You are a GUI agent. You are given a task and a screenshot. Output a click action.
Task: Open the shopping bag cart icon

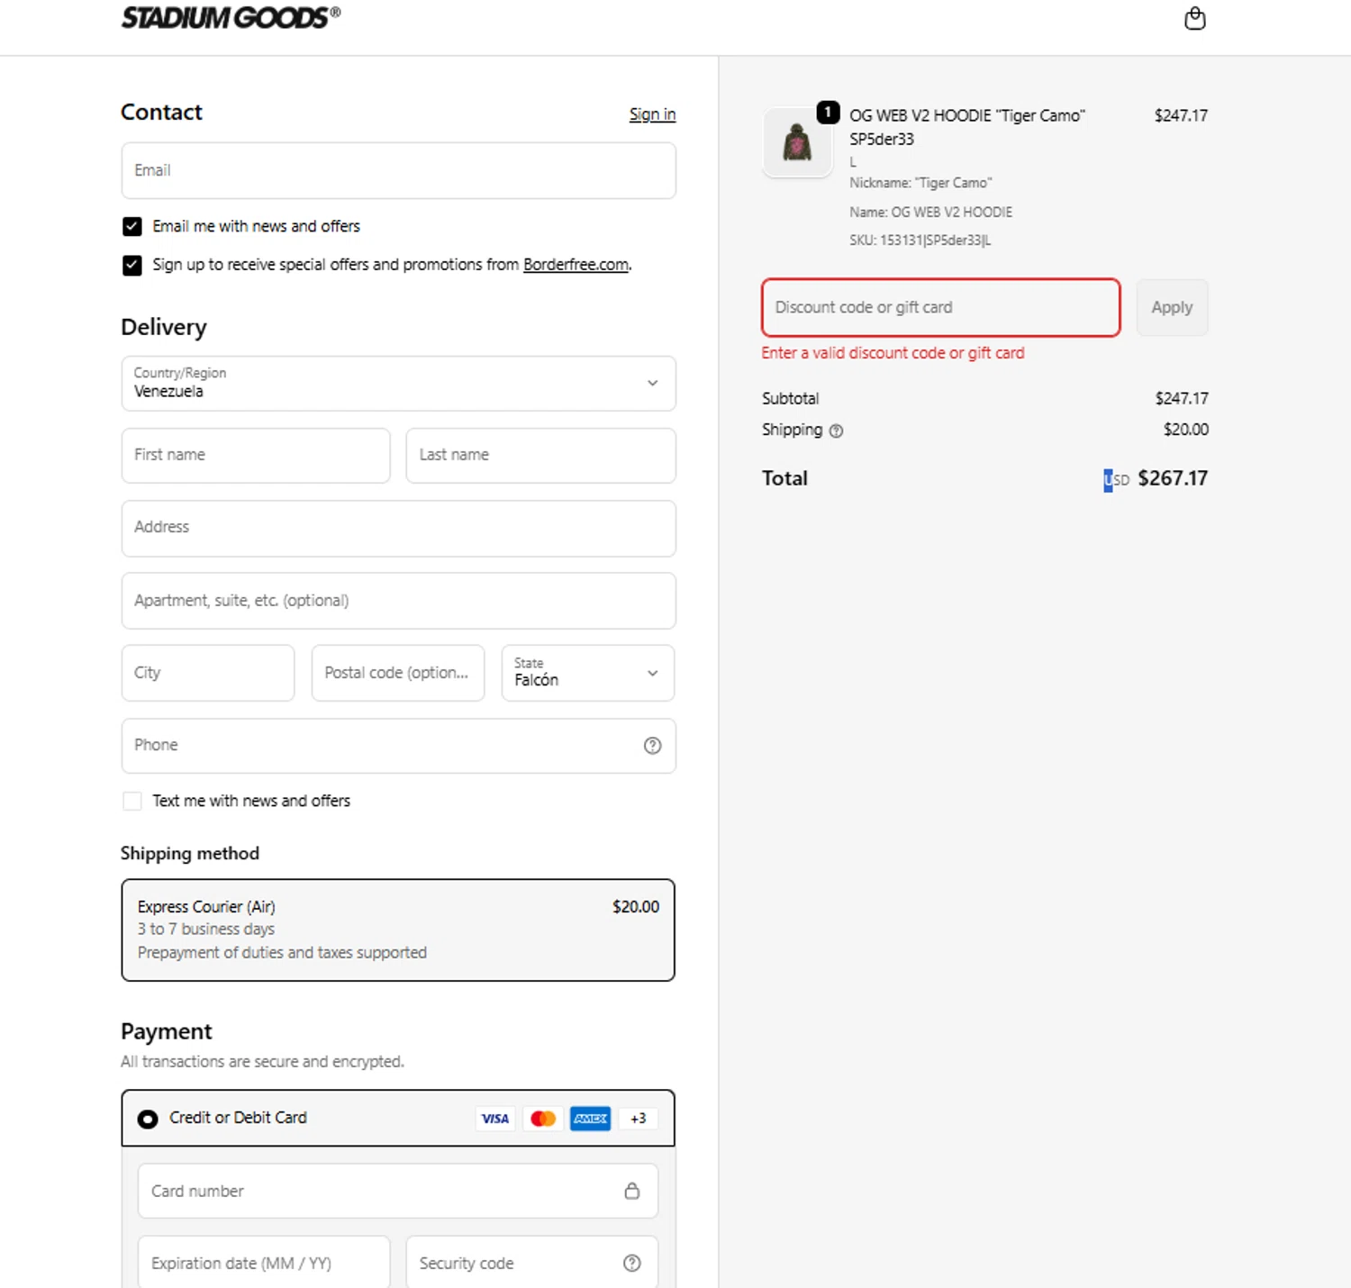pyautogui.click(x=1194, y=18)
